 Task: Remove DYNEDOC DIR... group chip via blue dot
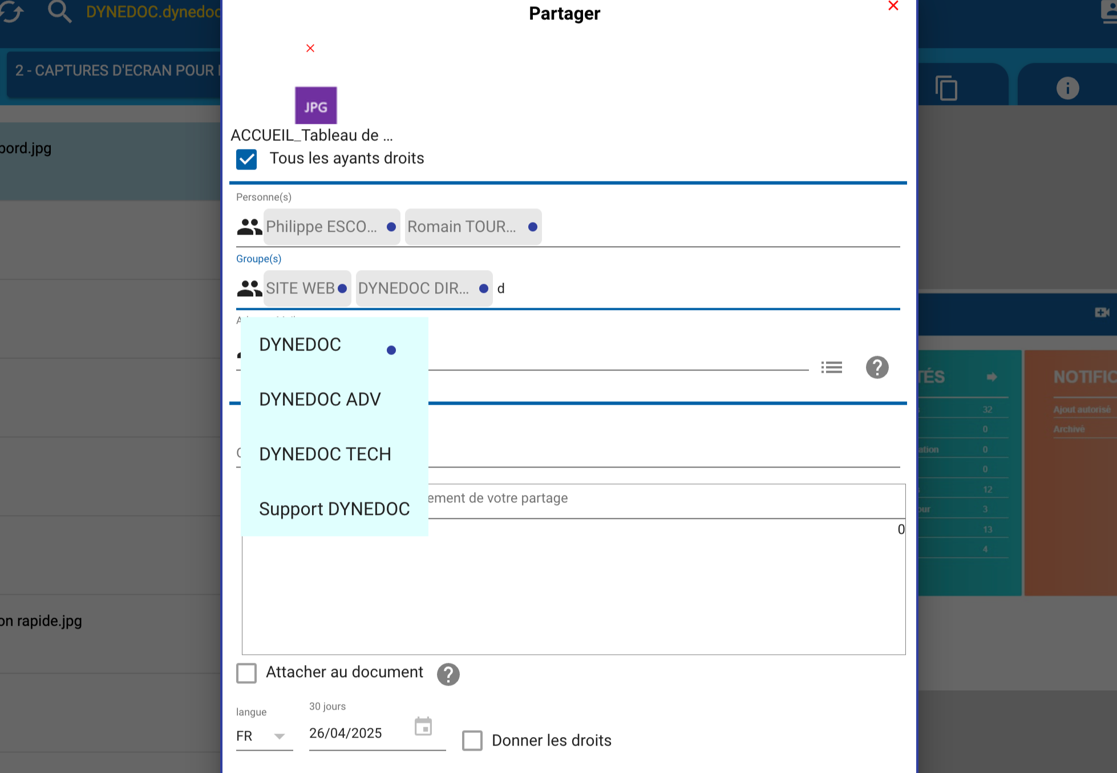pos(484,289)
